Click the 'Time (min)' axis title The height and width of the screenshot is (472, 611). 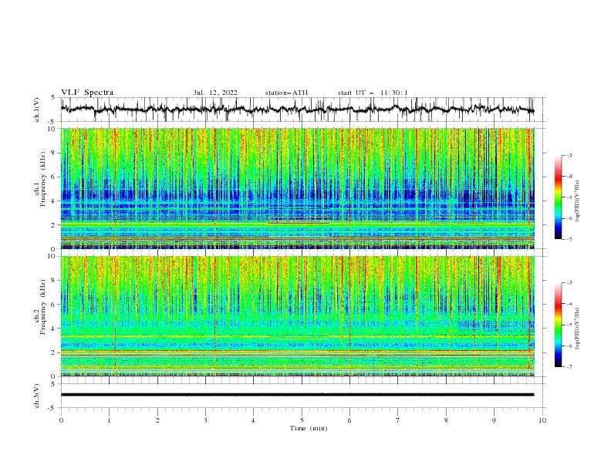tap(309, 428)
